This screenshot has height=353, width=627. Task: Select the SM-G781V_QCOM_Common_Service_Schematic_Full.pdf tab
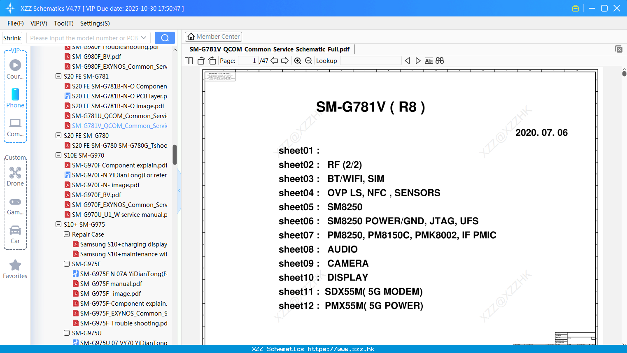(270, 49)
